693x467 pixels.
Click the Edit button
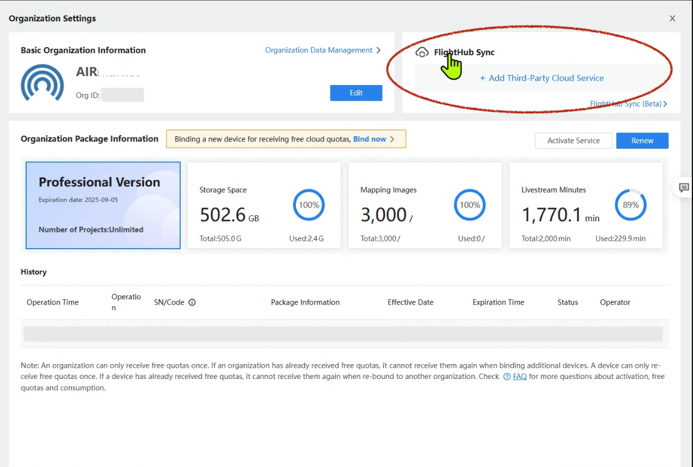coord(356,93)
